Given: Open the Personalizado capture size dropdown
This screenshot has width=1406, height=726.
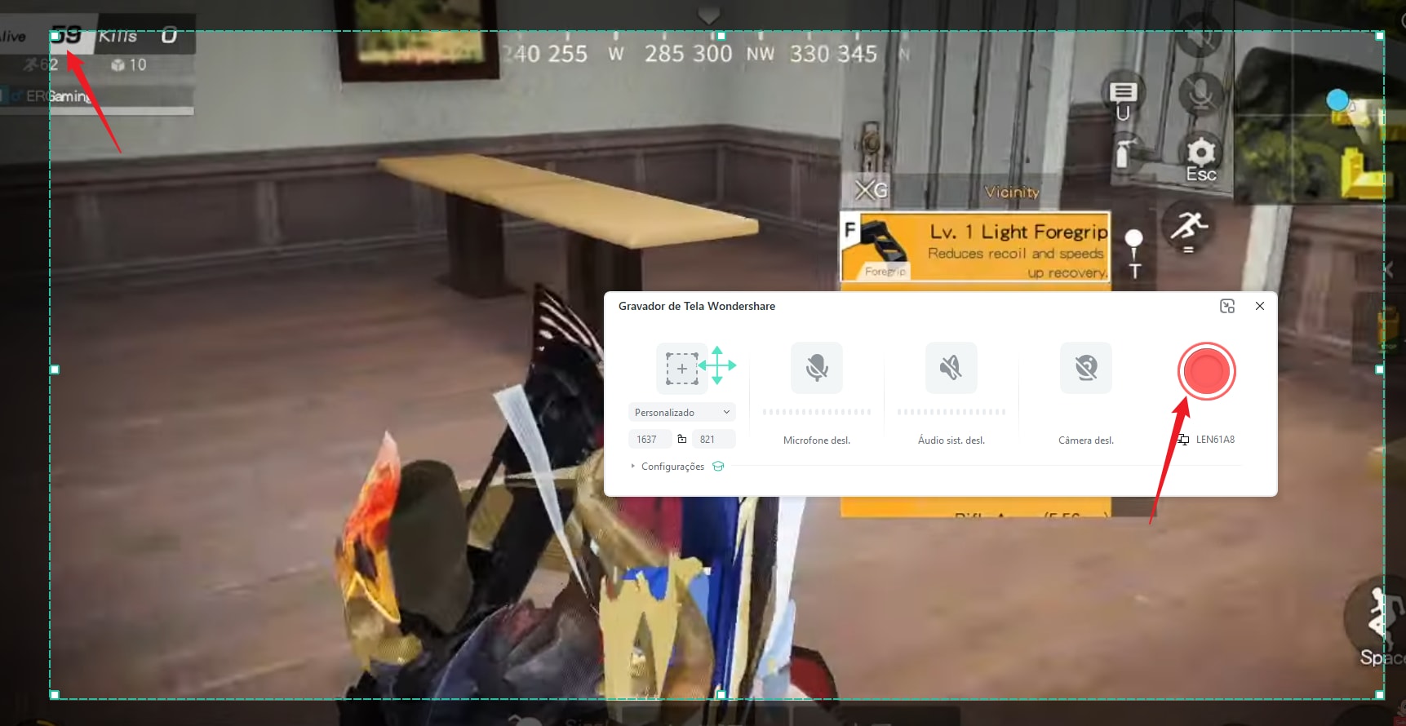Looking at the screenshot, I should (x=682, y=412).
